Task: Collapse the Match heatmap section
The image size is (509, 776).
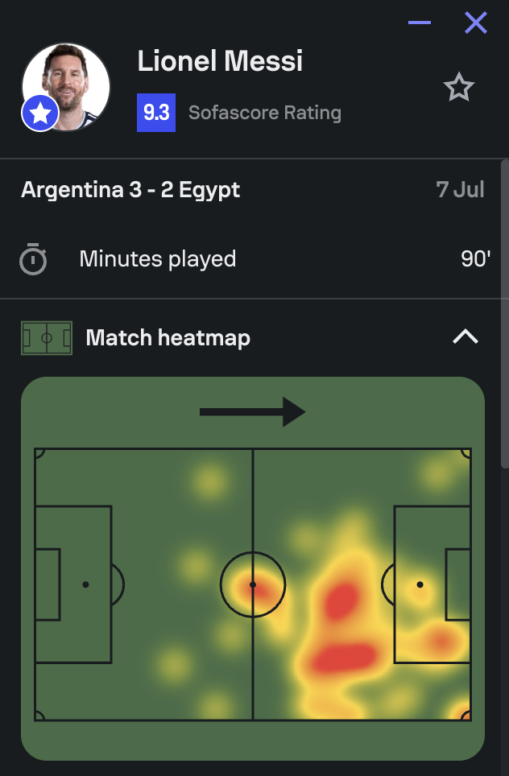Action: [466, 337]
